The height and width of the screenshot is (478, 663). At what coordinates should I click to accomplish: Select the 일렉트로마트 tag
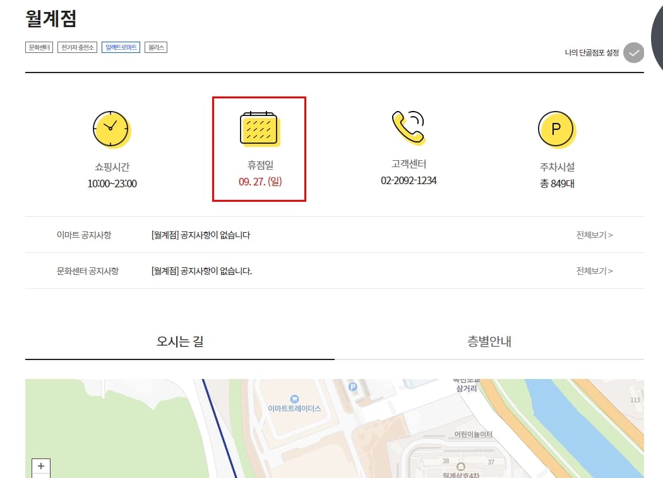[x=121, y=47]
